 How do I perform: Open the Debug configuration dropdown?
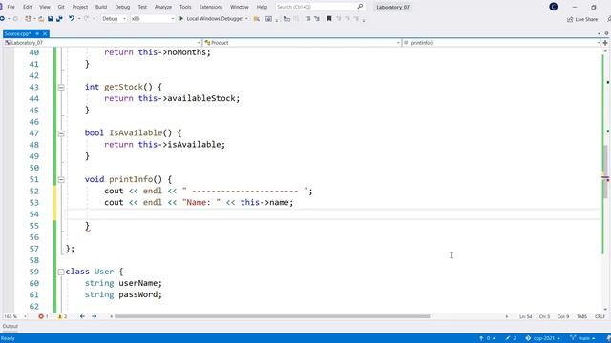click(114, 19)
